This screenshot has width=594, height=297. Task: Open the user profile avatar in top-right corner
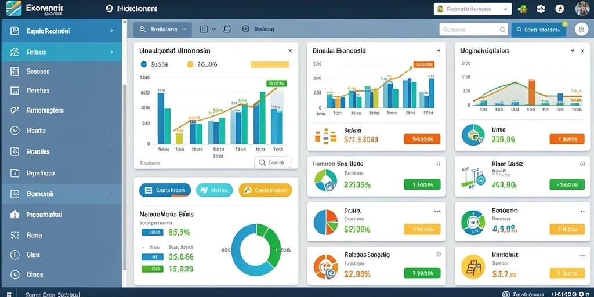tap(582, 8)
